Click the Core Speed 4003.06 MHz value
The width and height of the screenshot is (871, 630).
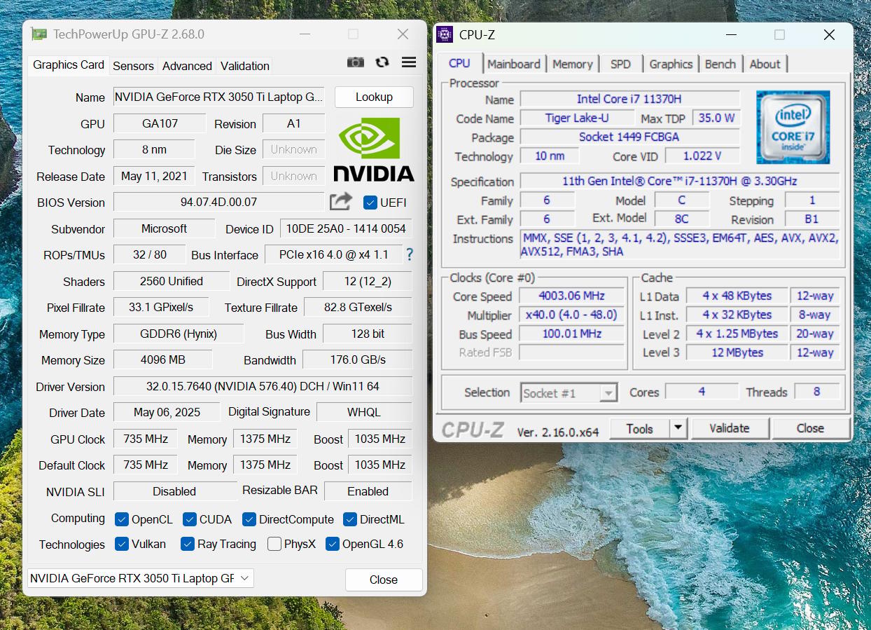[571, 296]
